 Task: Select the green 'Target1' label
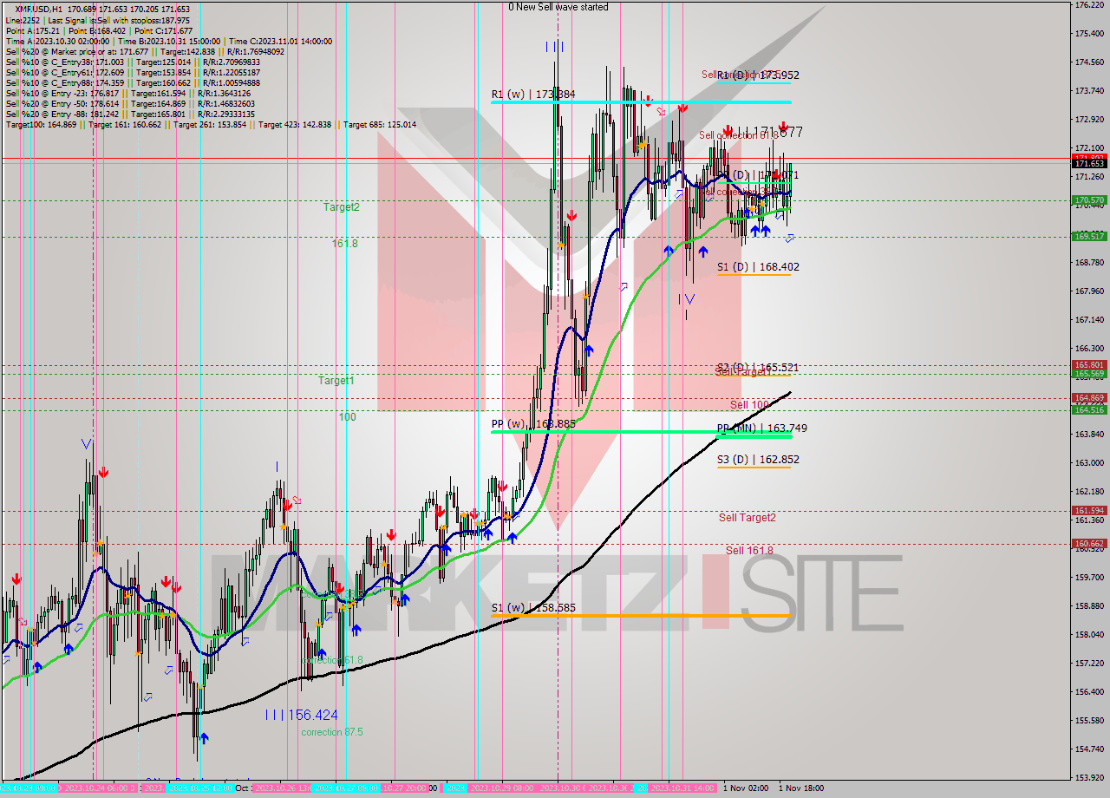[336, 381]
